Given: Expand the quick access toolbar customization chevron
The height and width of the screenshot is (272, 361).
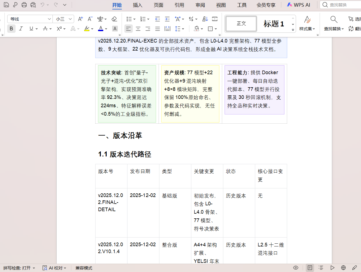Looking at the screenshot, I should coord(65,5).
